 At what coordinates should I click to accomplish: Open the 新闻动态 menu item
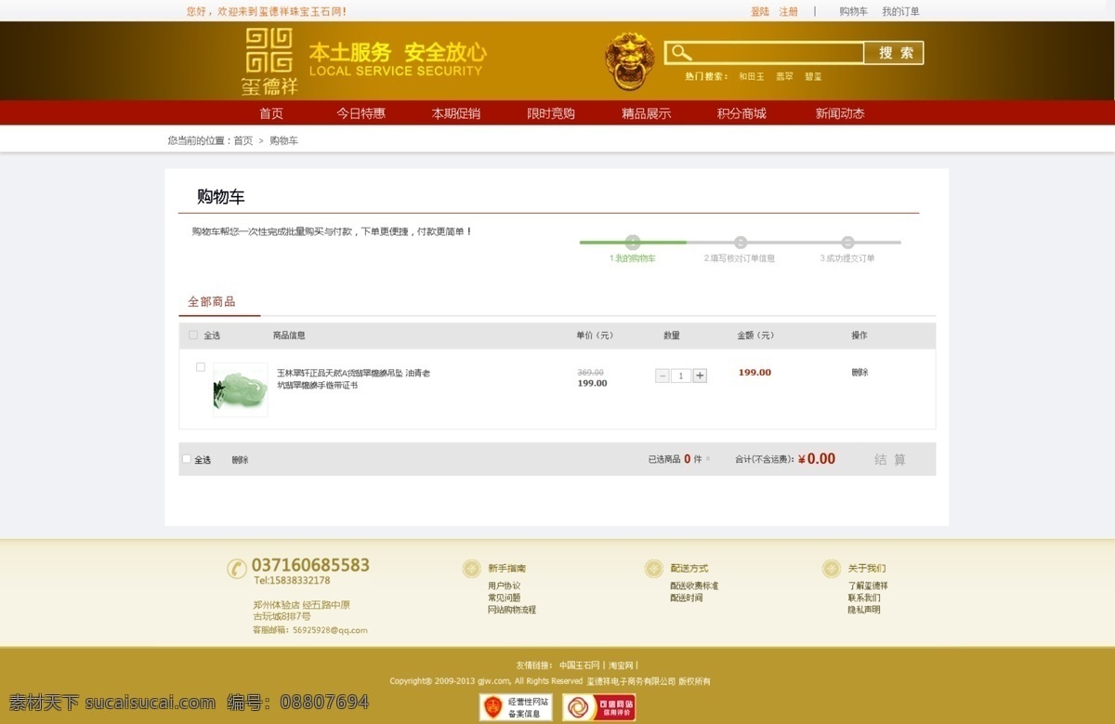tap(840, 113)
